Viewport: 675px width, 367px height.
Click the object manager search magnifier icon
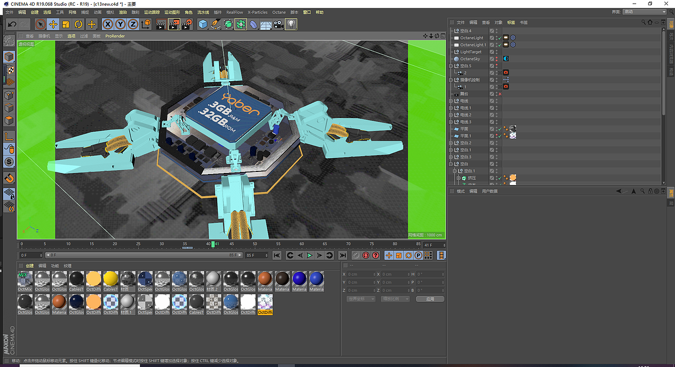(x=644, y=22)
